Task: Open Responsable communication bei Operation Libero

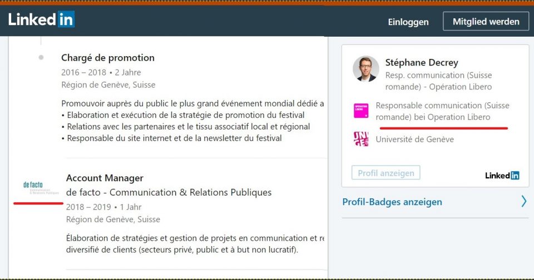Action: [x=442, y=111]
